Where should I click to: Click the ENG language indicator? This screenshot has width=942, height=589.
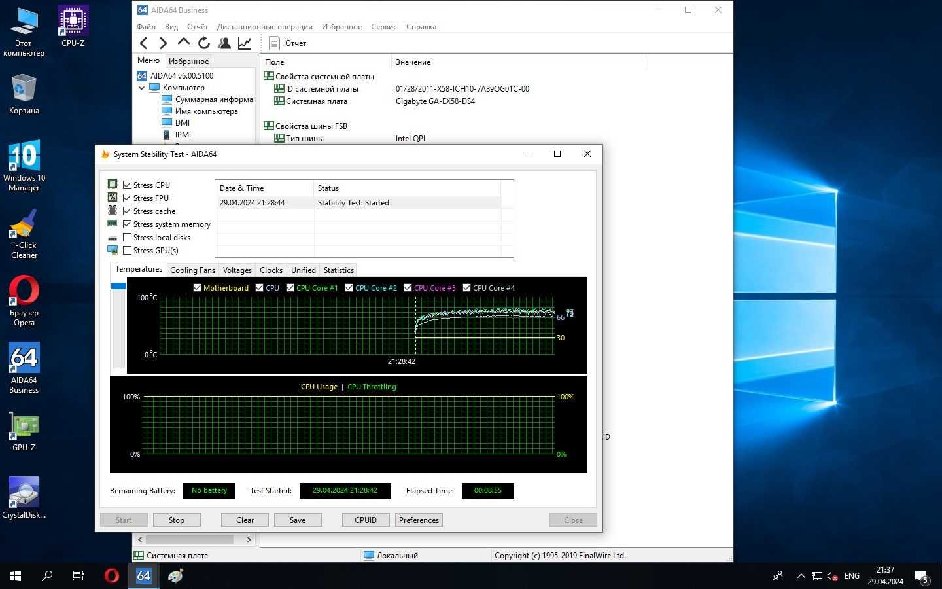coord(852,576)
